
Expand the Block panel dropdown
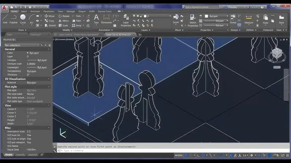pos(179,30)
